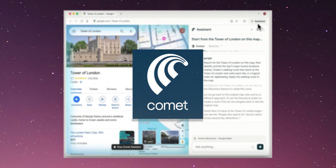Viewport: 336px width, 168px height.
Task: Open the street view photo thumbnail
Action: (170, 137)
